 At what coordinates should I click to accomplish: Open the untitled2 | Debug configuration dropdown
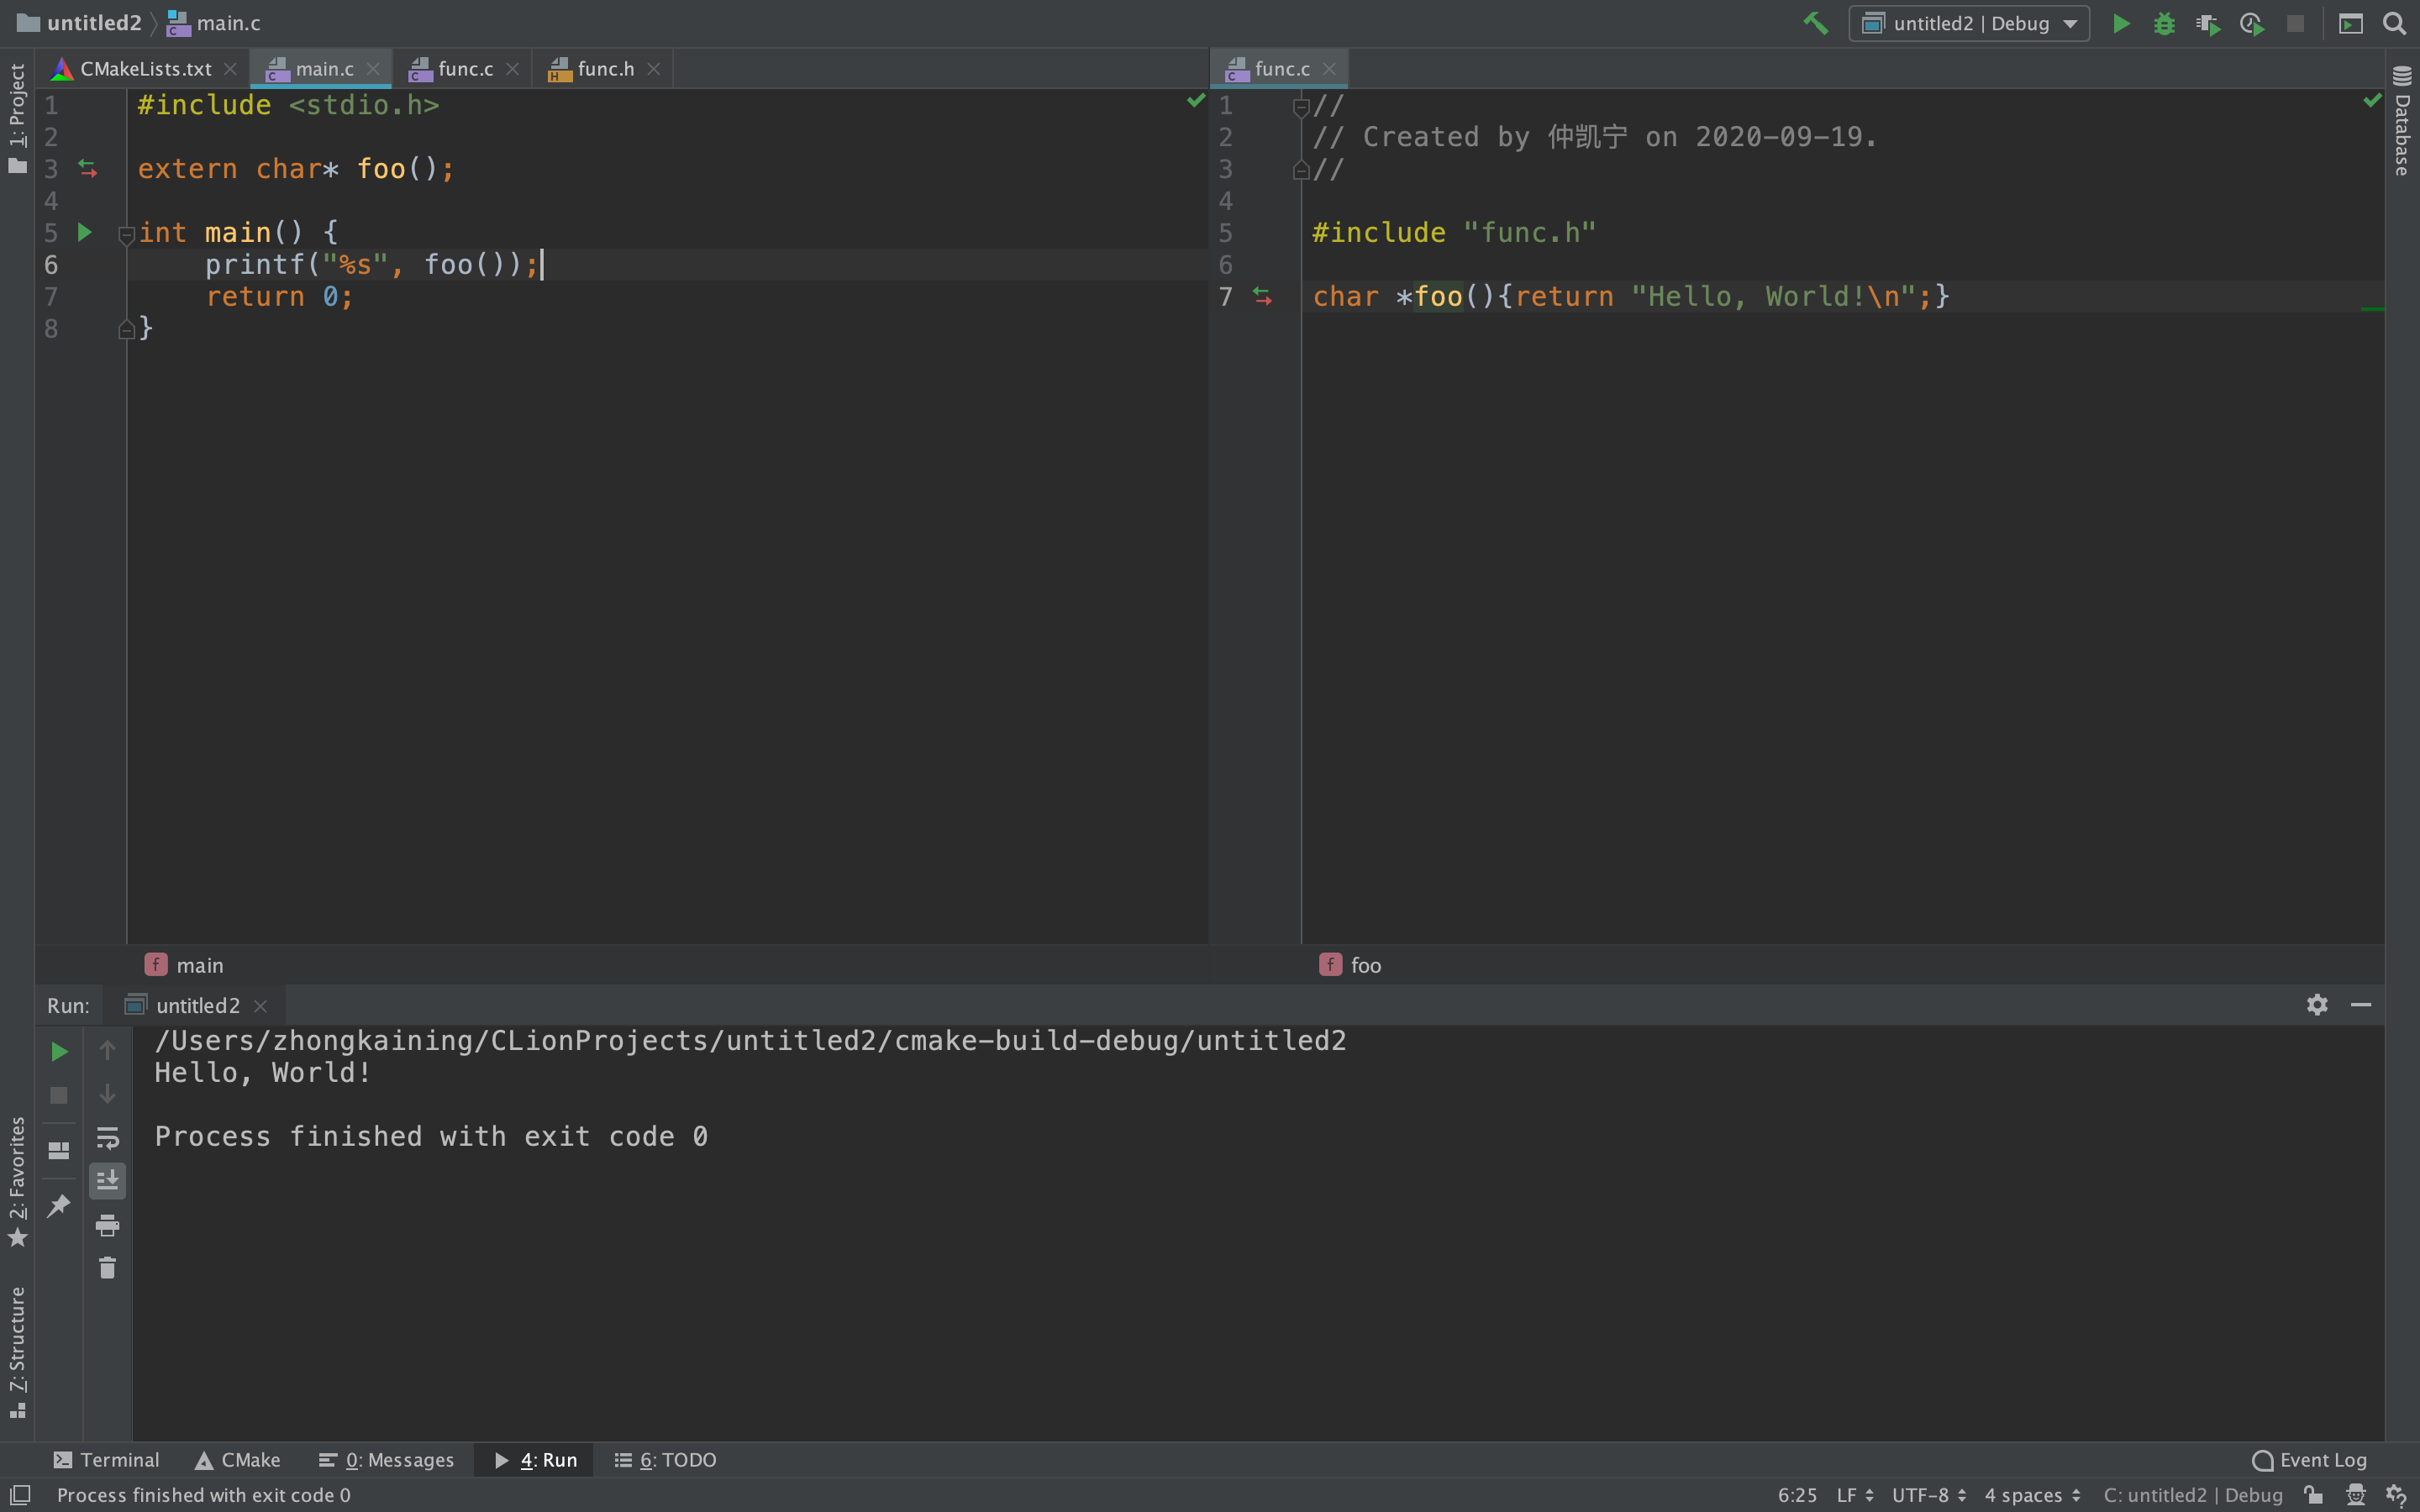(x=1968, y=23)
